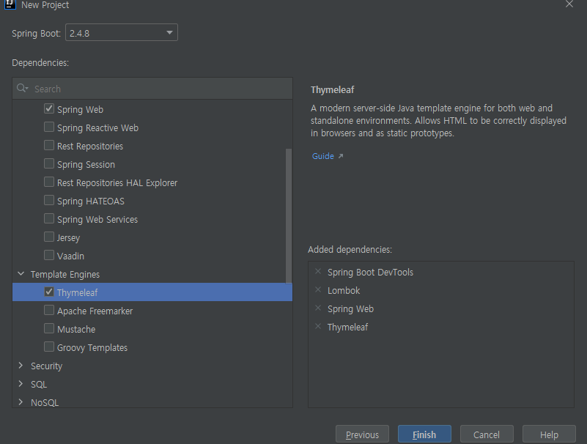Click the Finish button
587x444 pixels.
[424, 434]
